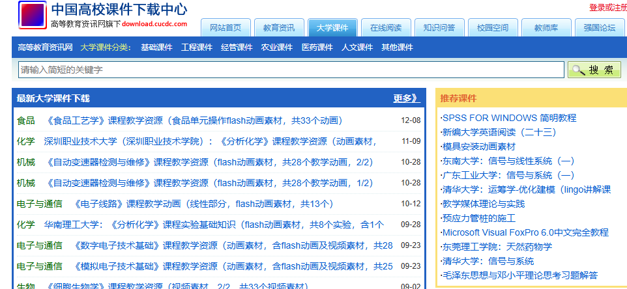The image size is (627, 289).
Task: Select the 在线阅读 tab
Action: click(x=386, y=28)
